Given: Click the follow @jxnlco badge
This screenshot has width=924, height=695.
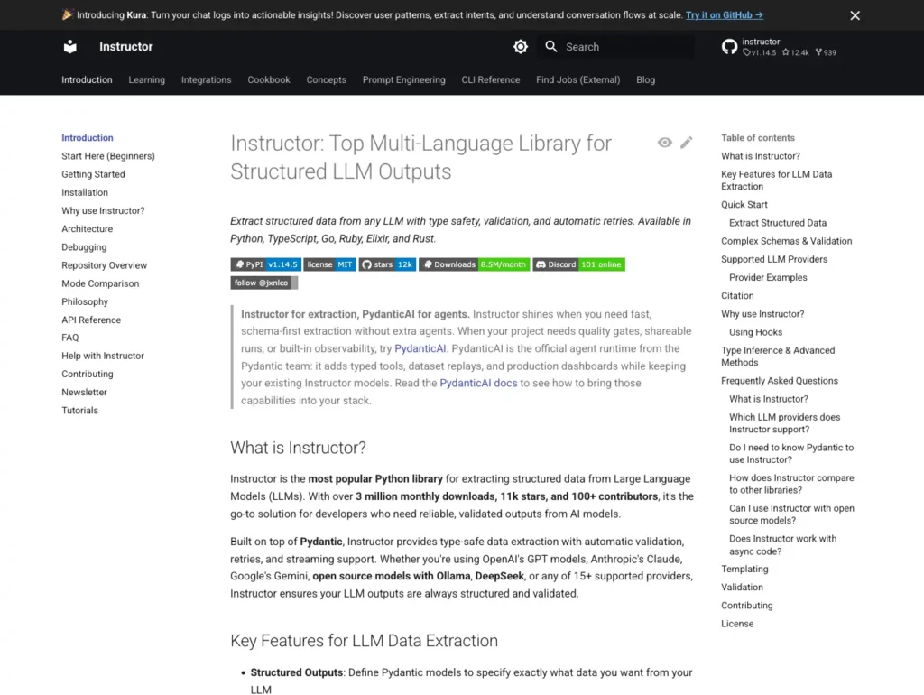Looking at the screenshot, I should coord(263,282).
